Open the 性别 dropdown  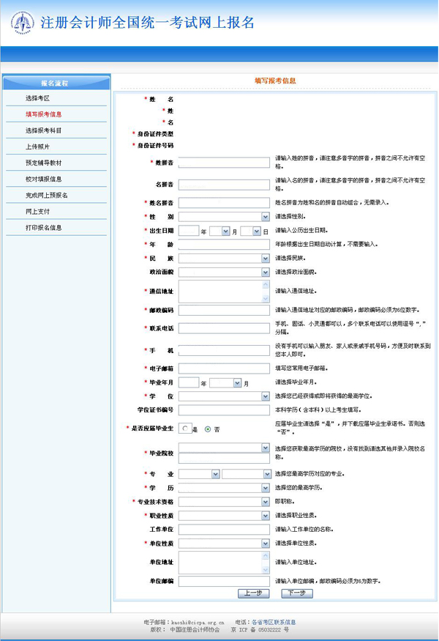[224, 217]
